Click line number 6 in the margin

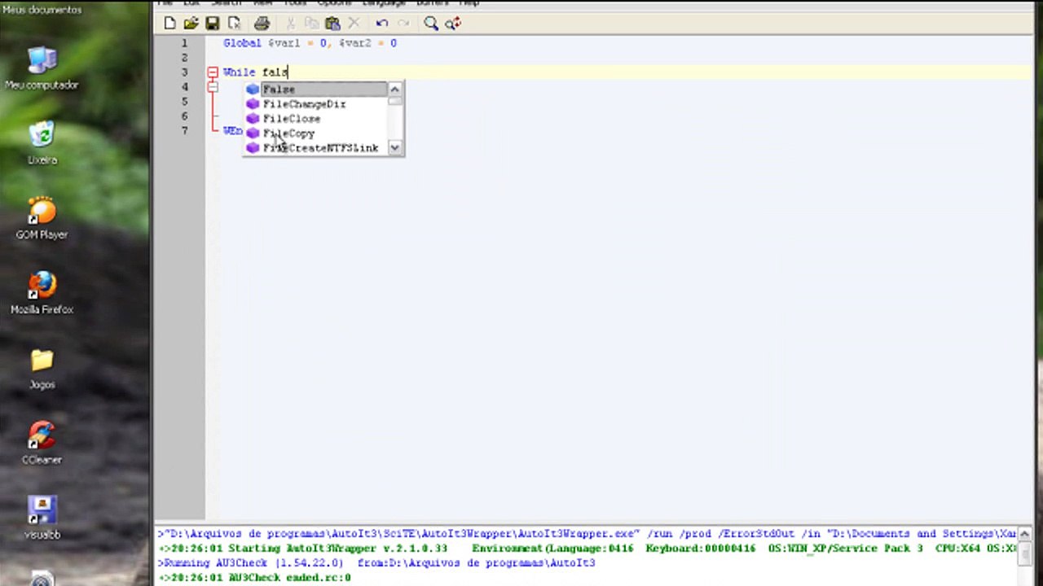coord(185,116)
